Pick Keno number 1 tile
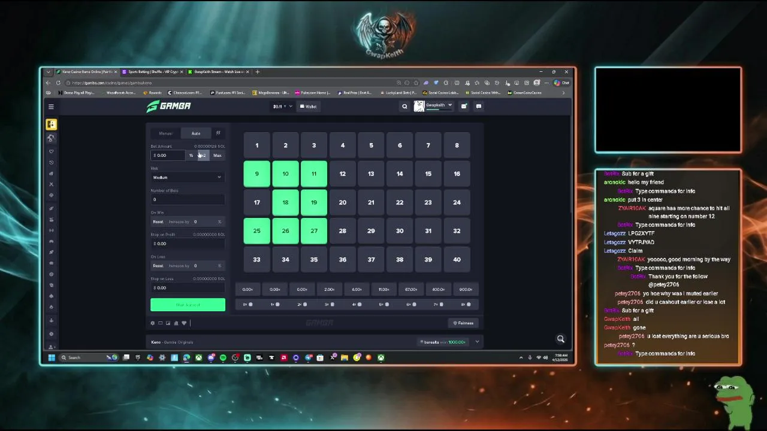Image resolution: width=767 pixels, height=431 pixels. (256, 145)
